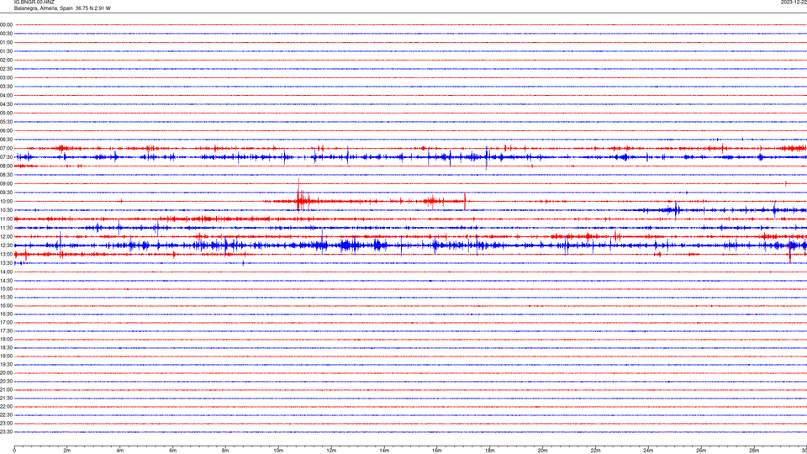Select the 01:30 trace time label
807x454 pixels.
tap(6, 51)
